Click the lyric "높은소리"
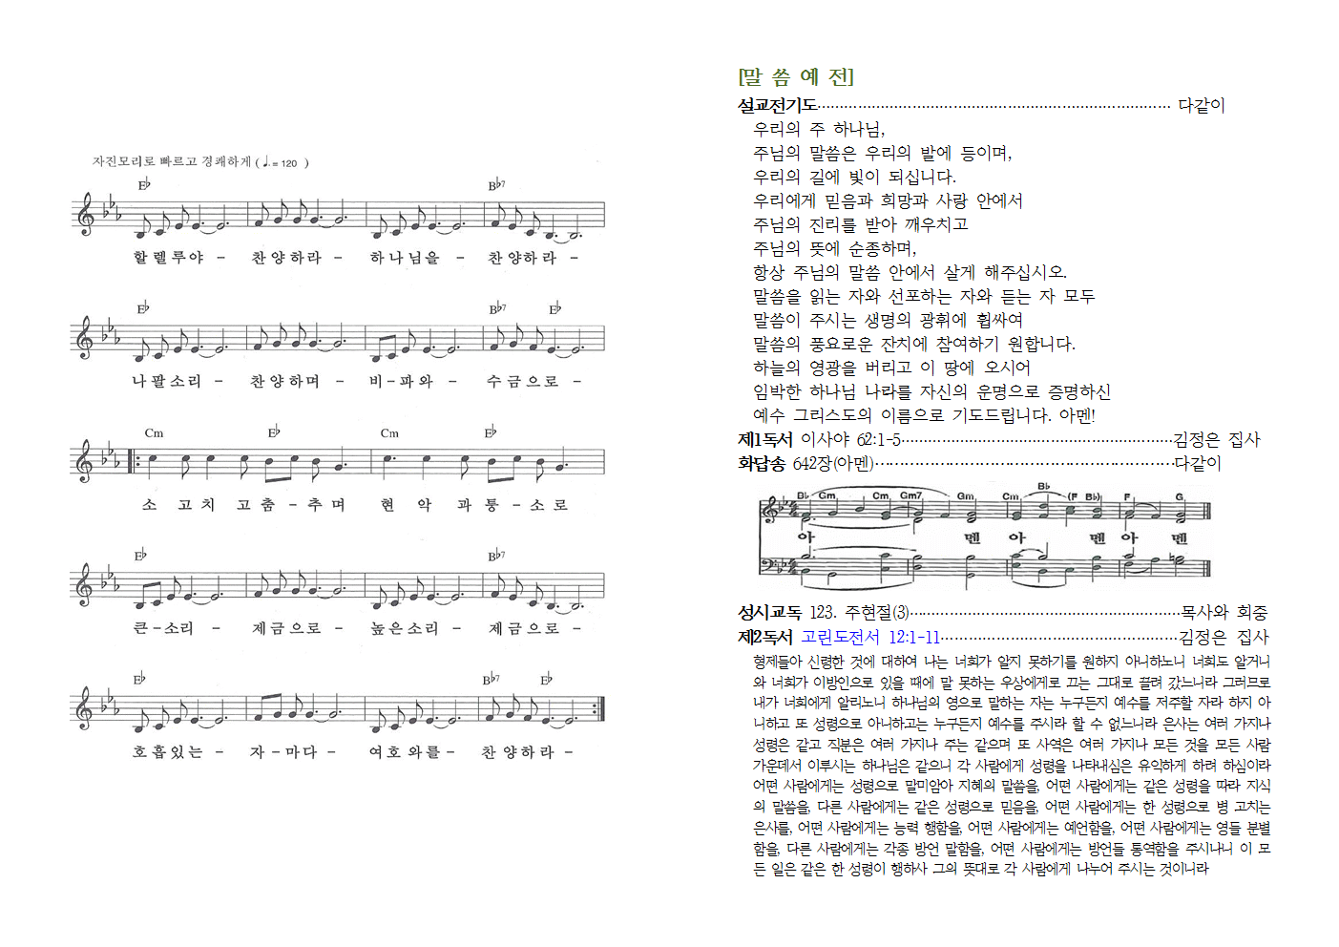 405,628
